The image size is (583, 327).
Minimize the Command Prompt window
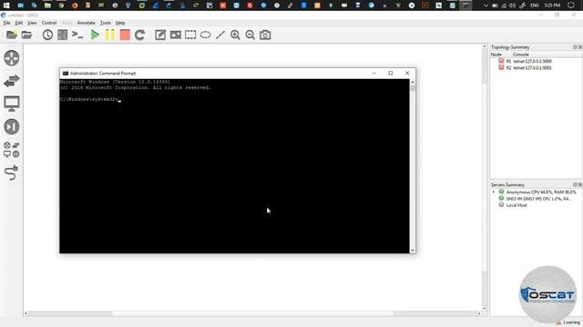coord(374,73)
